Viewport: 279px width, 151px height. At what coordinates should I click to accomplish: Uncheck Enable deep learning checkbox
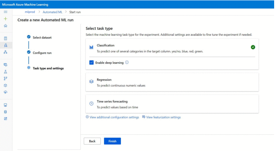pyautogui.click(x=91, y=63)
